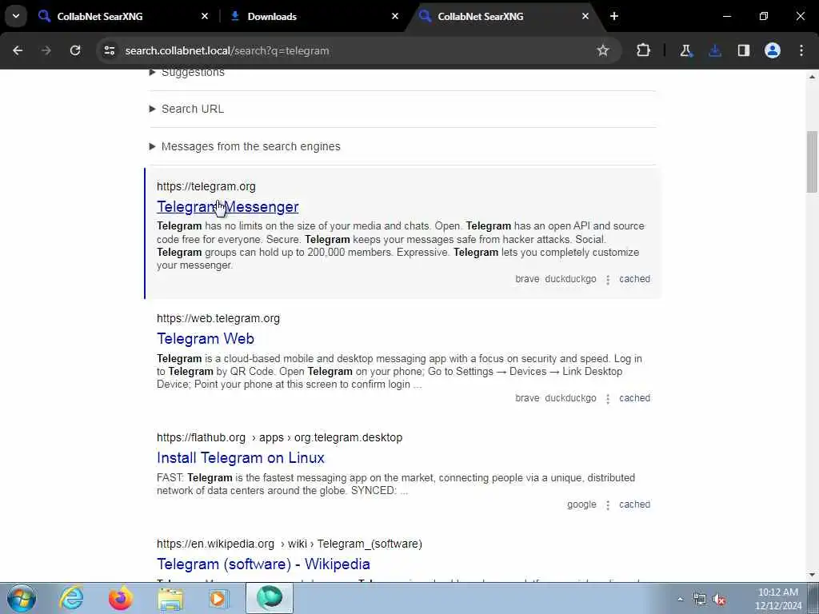Reload the search results page
The width and height of the screenshot is (819, 614).
click(x=75, y=50)
